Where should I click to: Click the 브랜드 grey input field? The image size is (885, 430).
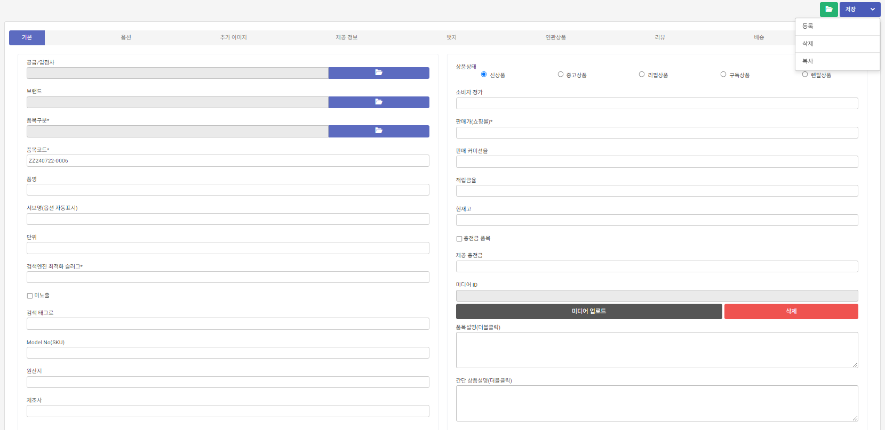coord(178,102)
